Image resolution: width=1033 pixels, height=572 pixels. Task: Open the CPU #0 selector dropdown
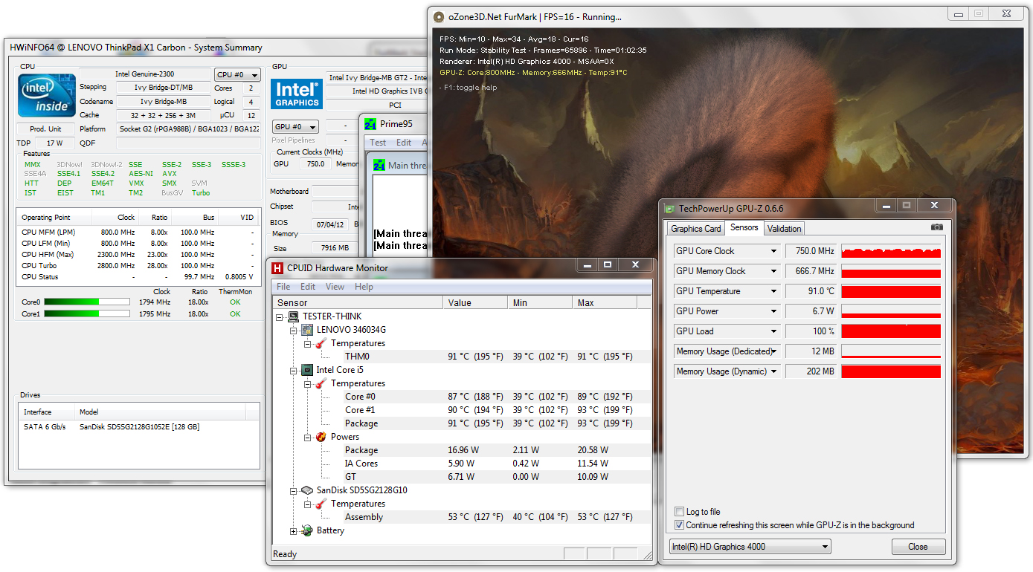237,74
